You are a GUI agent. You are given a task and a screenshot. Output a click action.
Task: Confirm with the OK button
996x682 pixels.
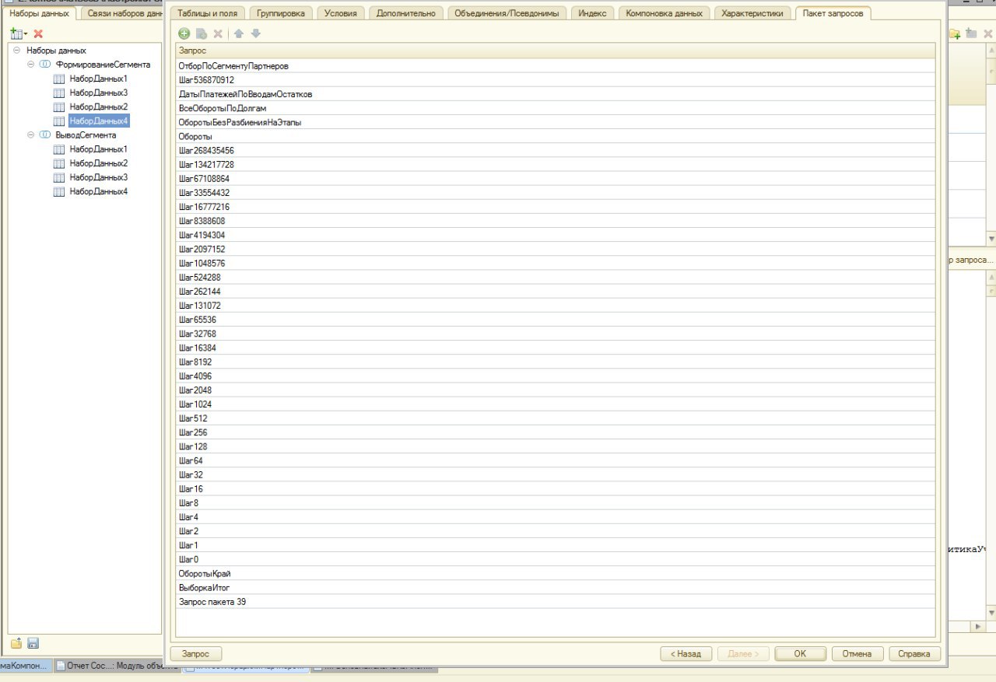coord(800,654)
